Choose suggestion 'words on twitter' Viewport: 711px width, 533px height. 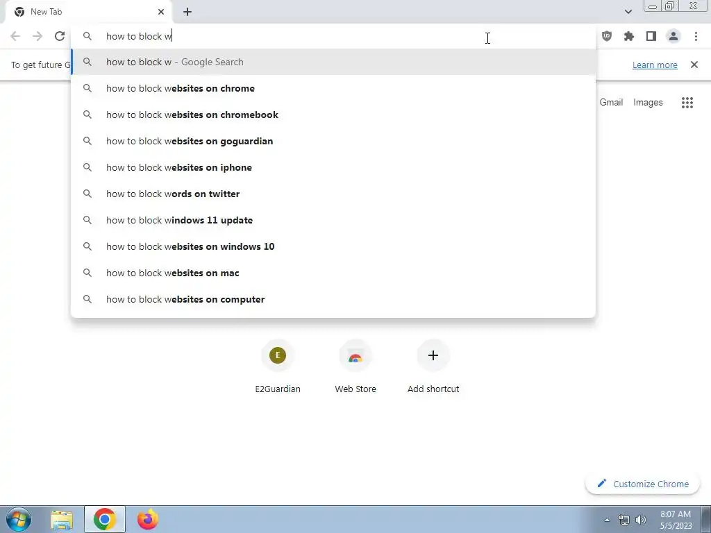(333, 194)
